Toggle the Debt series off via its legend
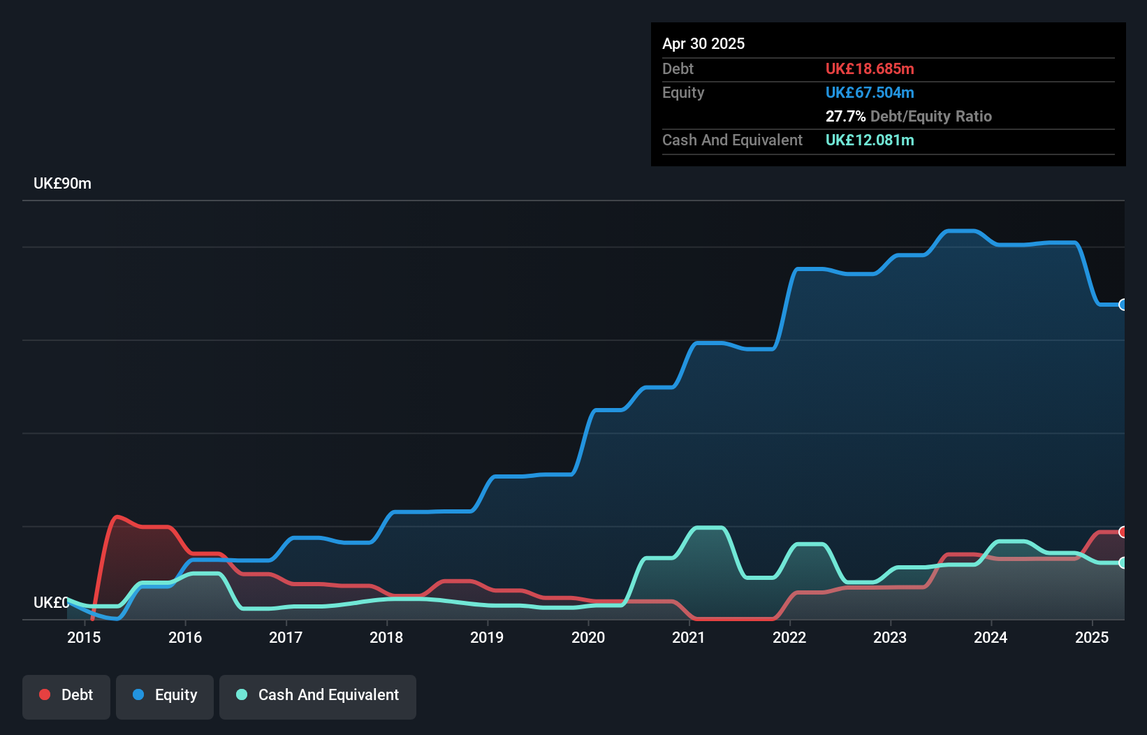Viewport: 1147px width, 735px height. click(66, 694)
